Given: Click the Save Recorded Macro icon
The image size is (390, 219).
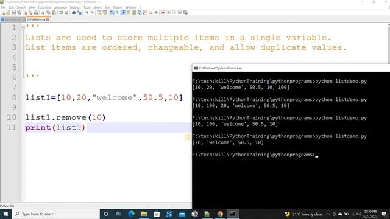Looking at the screenshot, I should tap(185, 12).
